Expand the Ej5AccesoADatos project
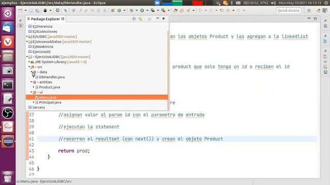Viewport: 330px width, 185px height. click(27, 42)
